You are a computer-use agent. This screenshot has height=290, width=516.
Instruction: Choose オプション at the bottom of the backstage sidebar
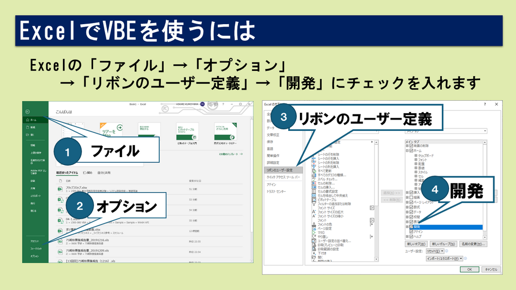coord(35,256)
